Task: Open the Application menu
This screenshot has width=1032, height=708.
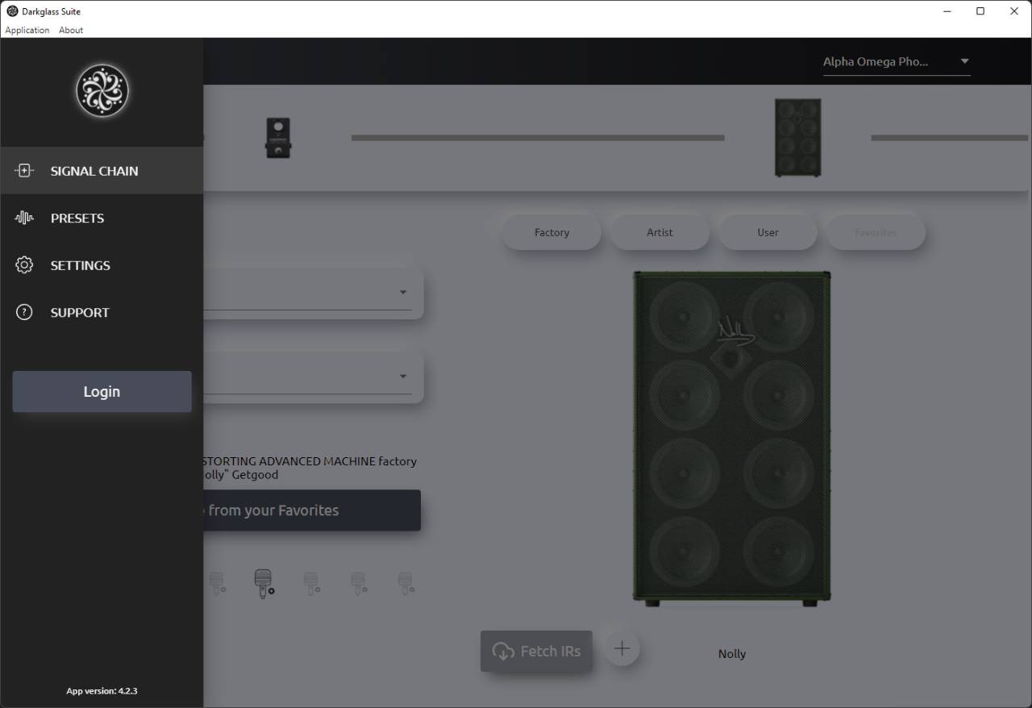Action: point(27,30)
